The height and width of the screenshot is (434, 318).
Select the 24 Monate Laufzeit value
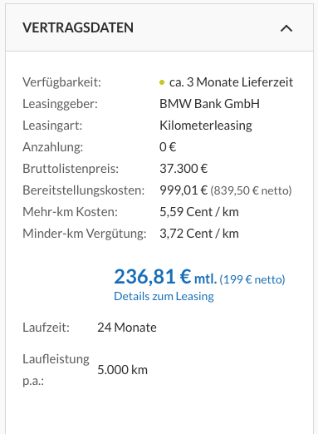pyautogui.click(x=127, y=328)
